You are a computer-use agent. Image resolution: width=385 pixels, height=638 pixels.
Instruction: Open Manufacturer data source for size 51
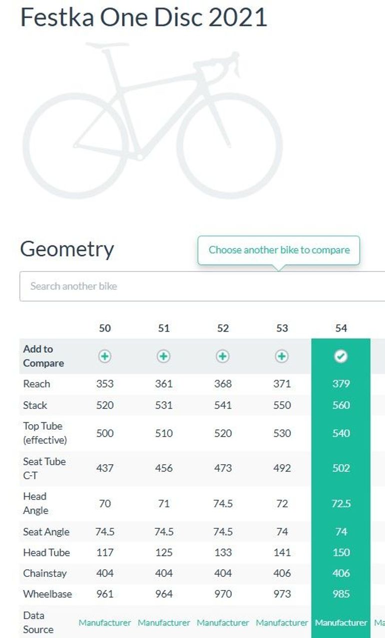(163, 623)
